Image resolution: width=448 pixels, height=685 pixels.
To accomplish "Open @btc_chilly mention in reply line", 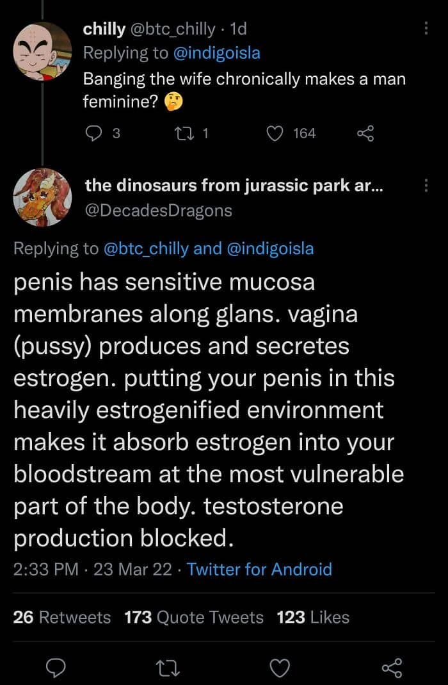I will point(145,248).
